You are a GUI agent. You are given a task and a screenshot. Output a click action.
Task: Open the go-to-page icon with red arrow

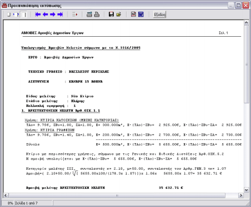coord(75,14)
